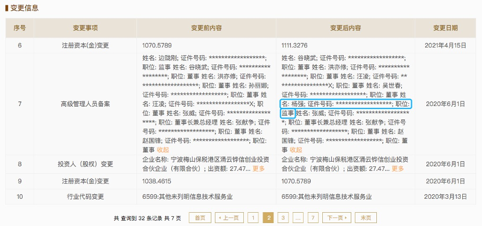Jump to page 3 of records
Image resolution: width=482 pixels, height=226 pixels.
(283, 218)
